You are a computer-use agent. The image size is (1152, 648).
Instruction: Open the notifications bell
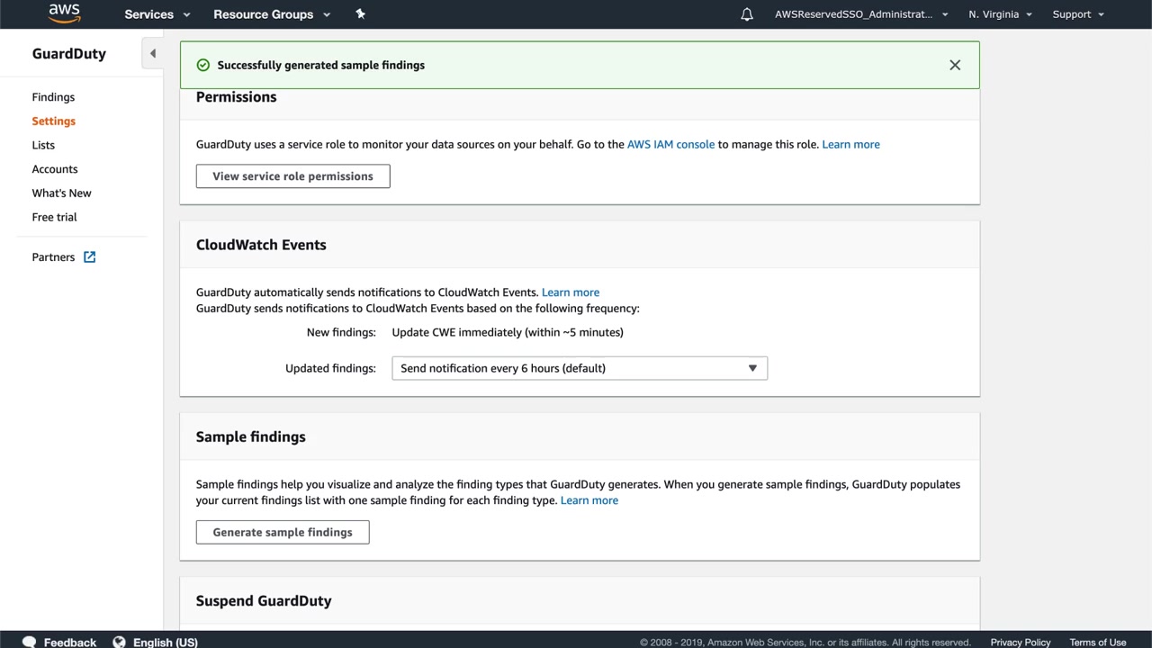(746, 14)
